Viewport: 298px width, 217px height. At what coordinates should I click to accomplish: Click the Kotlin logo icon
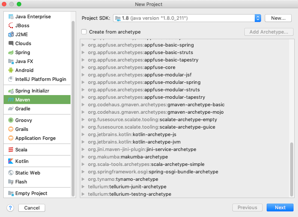click(10, 161)
